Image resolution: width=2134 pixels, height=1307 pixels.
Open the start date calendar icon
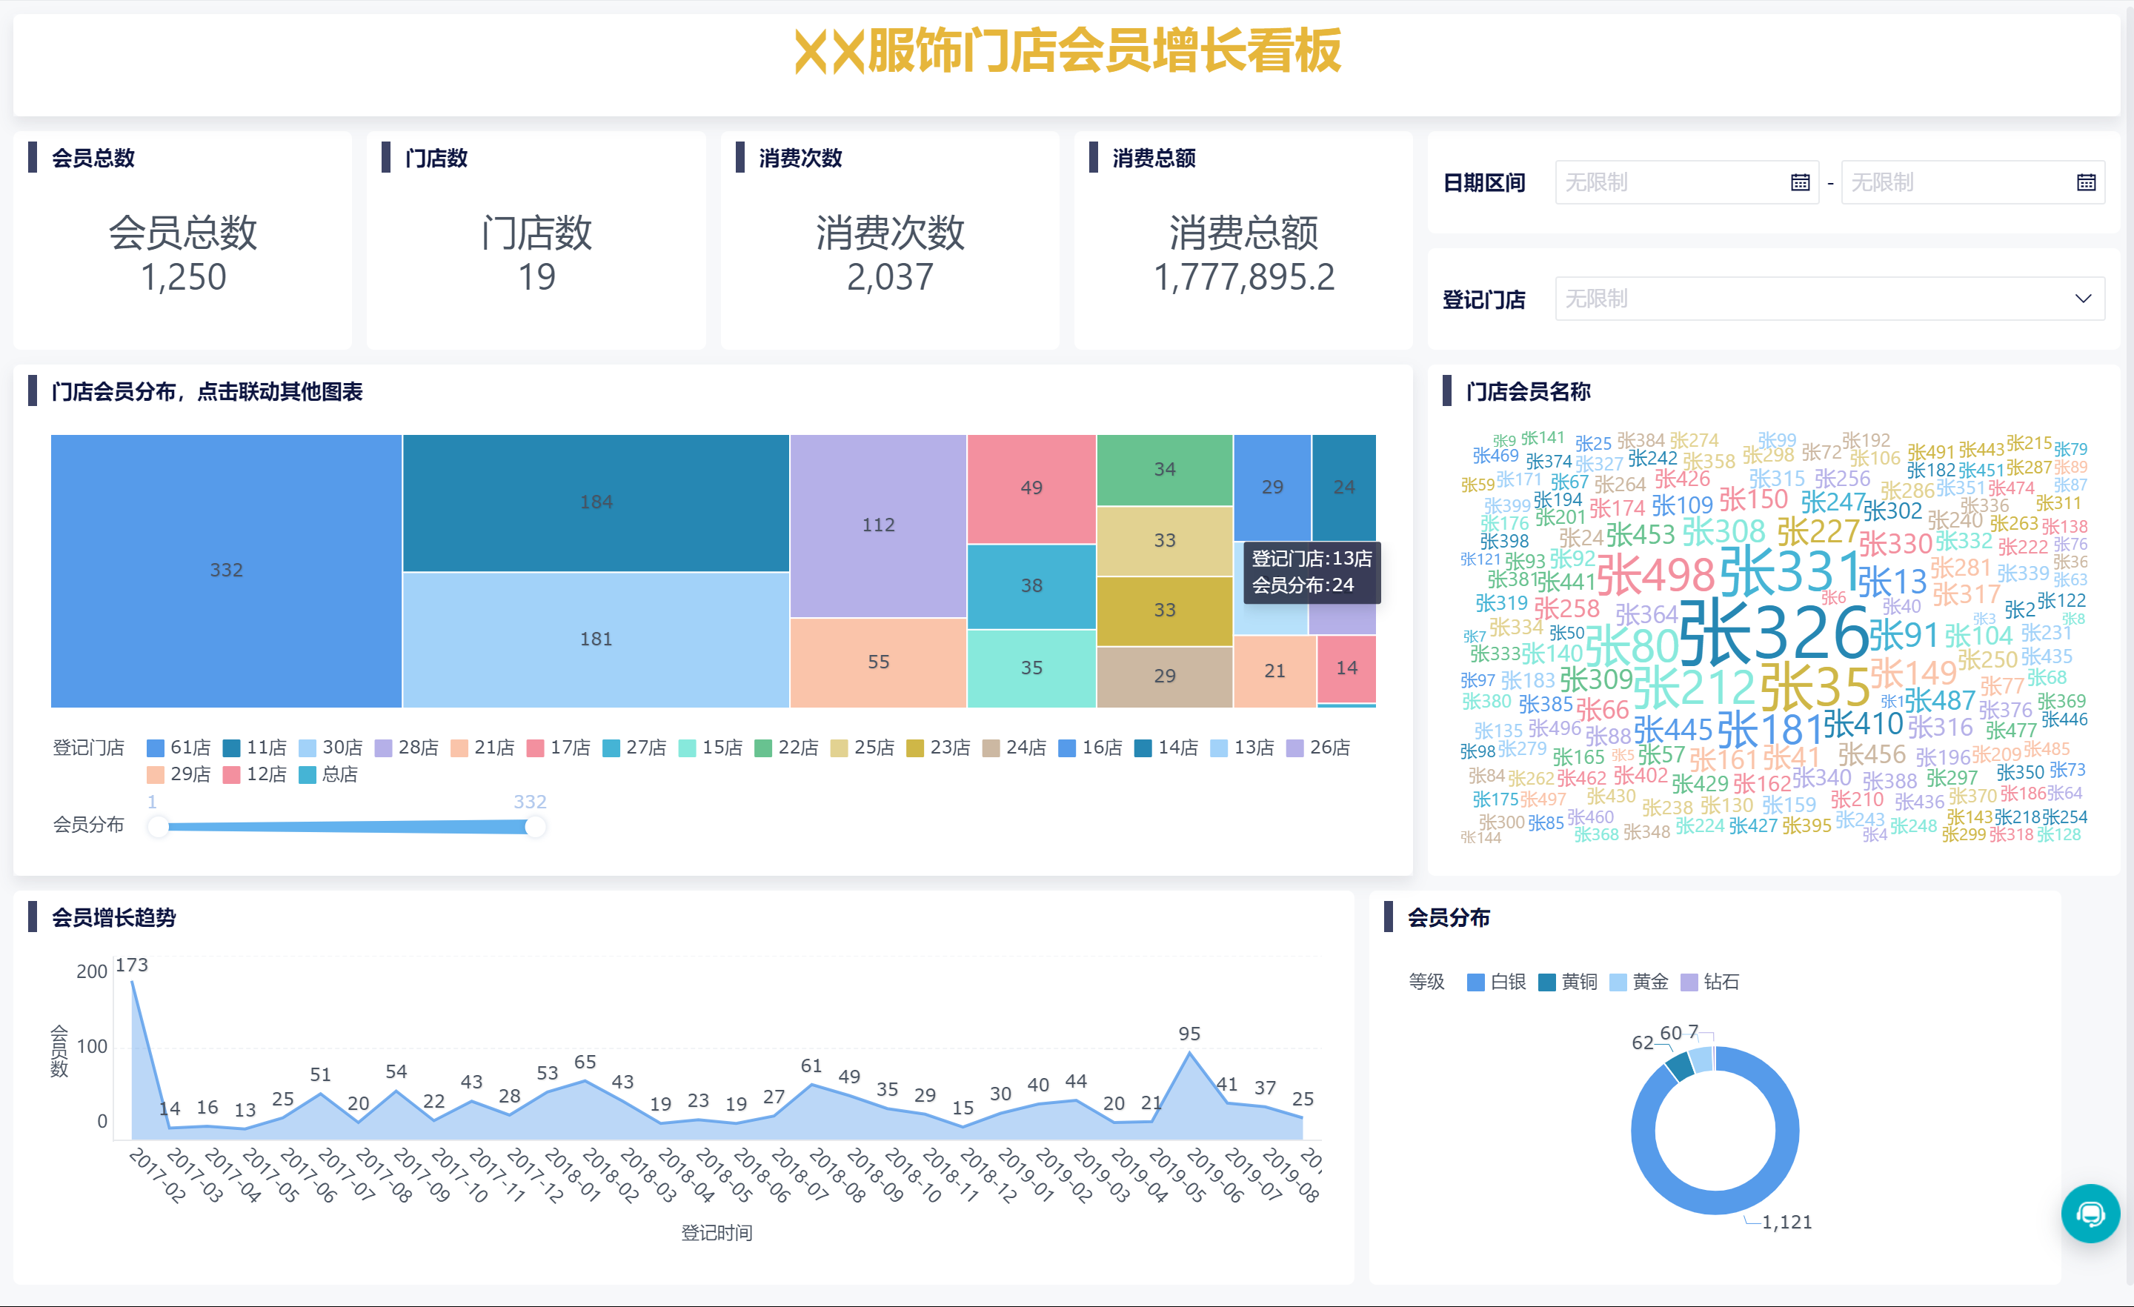1800,183
